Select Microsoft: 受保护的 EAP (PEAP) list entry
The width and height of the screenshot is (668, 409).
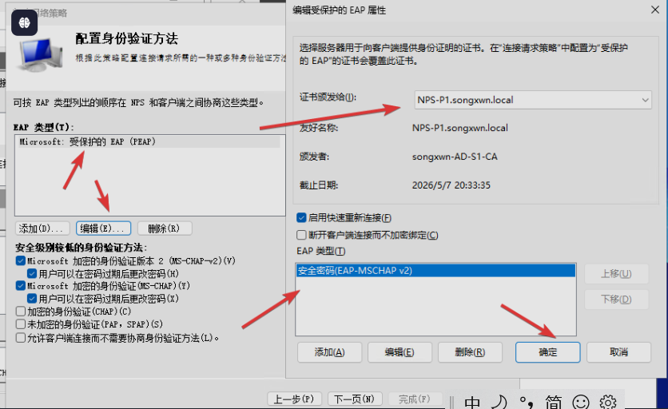88,141
